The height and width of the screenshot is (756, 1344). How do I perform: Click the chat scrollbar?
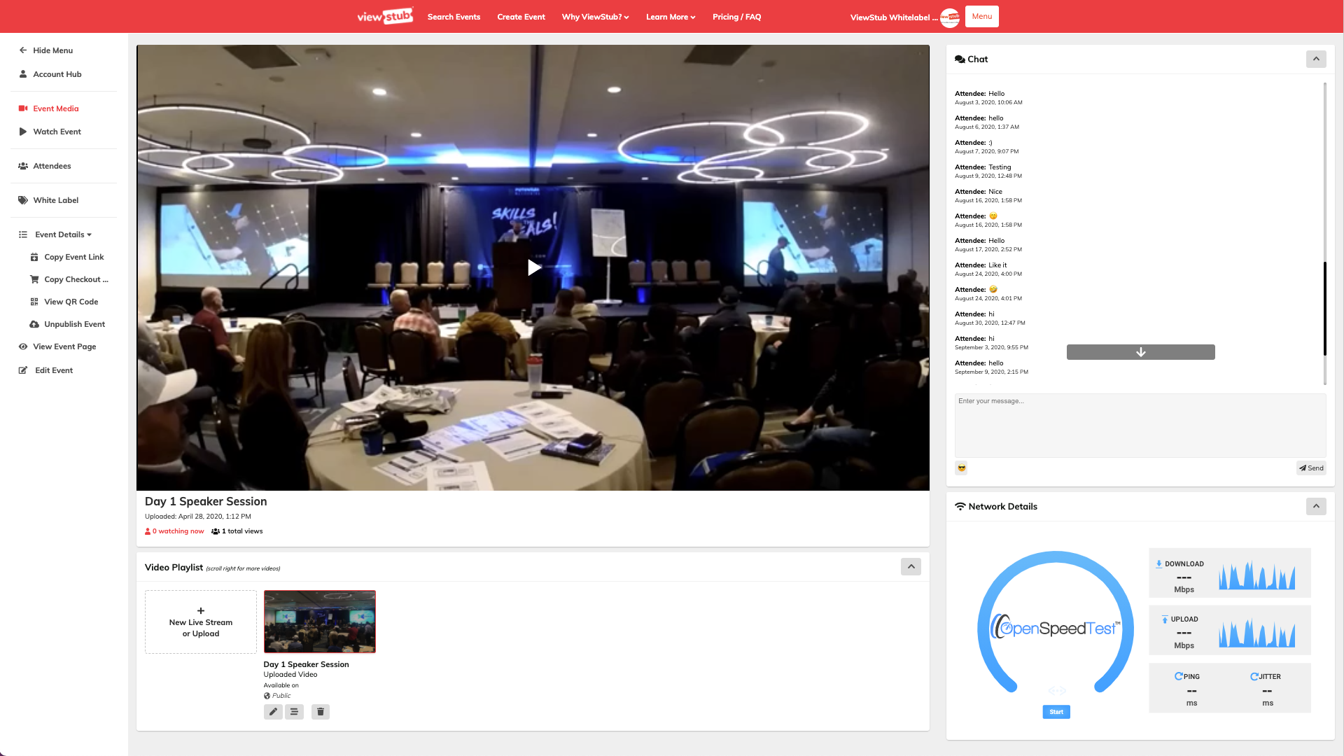coord(1324,308)
